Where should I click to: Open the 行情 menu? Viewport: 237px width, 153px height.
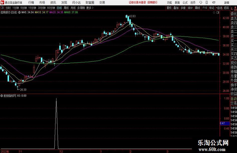coord(31,3)
